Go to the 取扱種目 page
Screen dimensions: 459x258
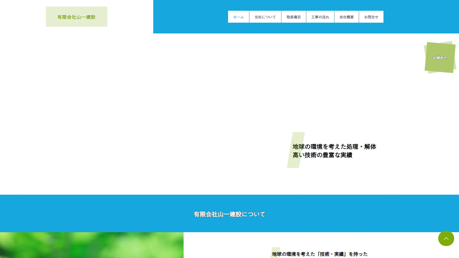[x=294, y=17]
